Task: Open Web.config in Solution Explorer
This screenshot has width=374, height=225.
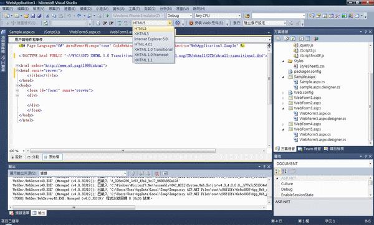Action: pos(303,93)
